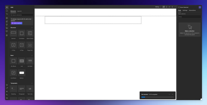
Task: Open the Add elements panel plus icon
Action: tap(7, 7)
